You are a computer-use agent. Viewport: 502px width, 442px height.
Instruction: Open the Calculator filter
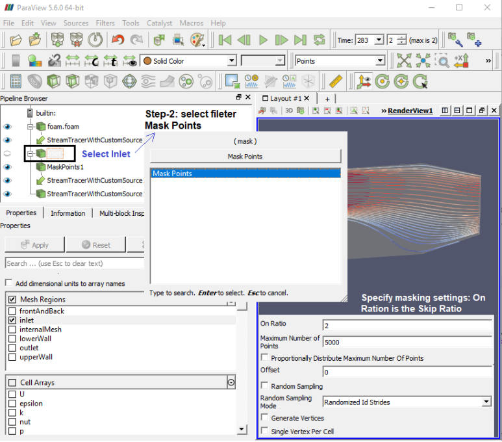[16, 81]
